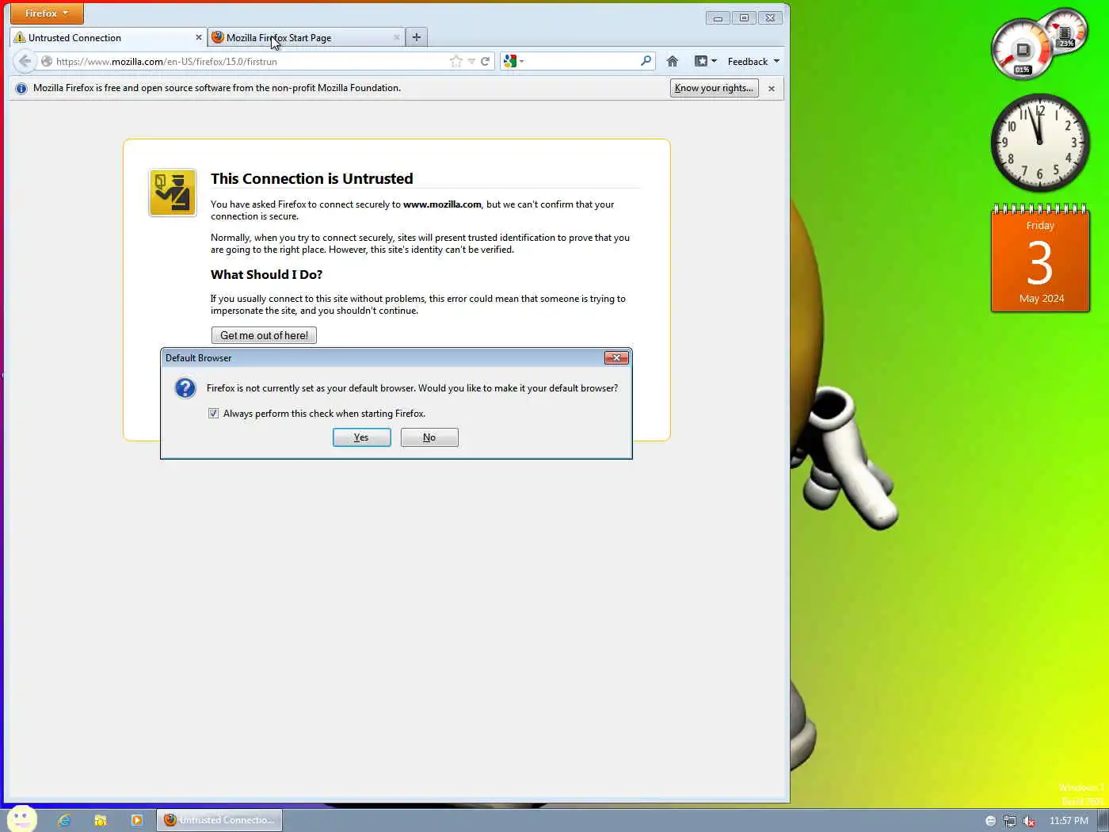The image size is (1109, 832).
Task: Click This Connection is Untrusted heading
Action: pos(312,179)
